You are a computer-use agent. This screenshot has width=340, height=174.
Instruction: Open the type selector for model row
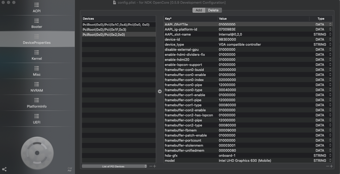(330, 161)
